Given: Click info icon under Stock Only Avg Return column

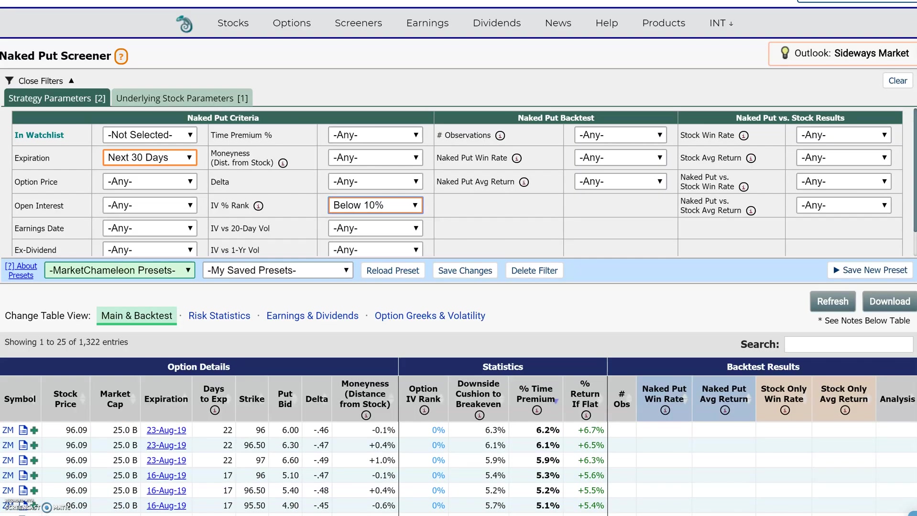Looking at the screenshot, I should tap(845, 410).
